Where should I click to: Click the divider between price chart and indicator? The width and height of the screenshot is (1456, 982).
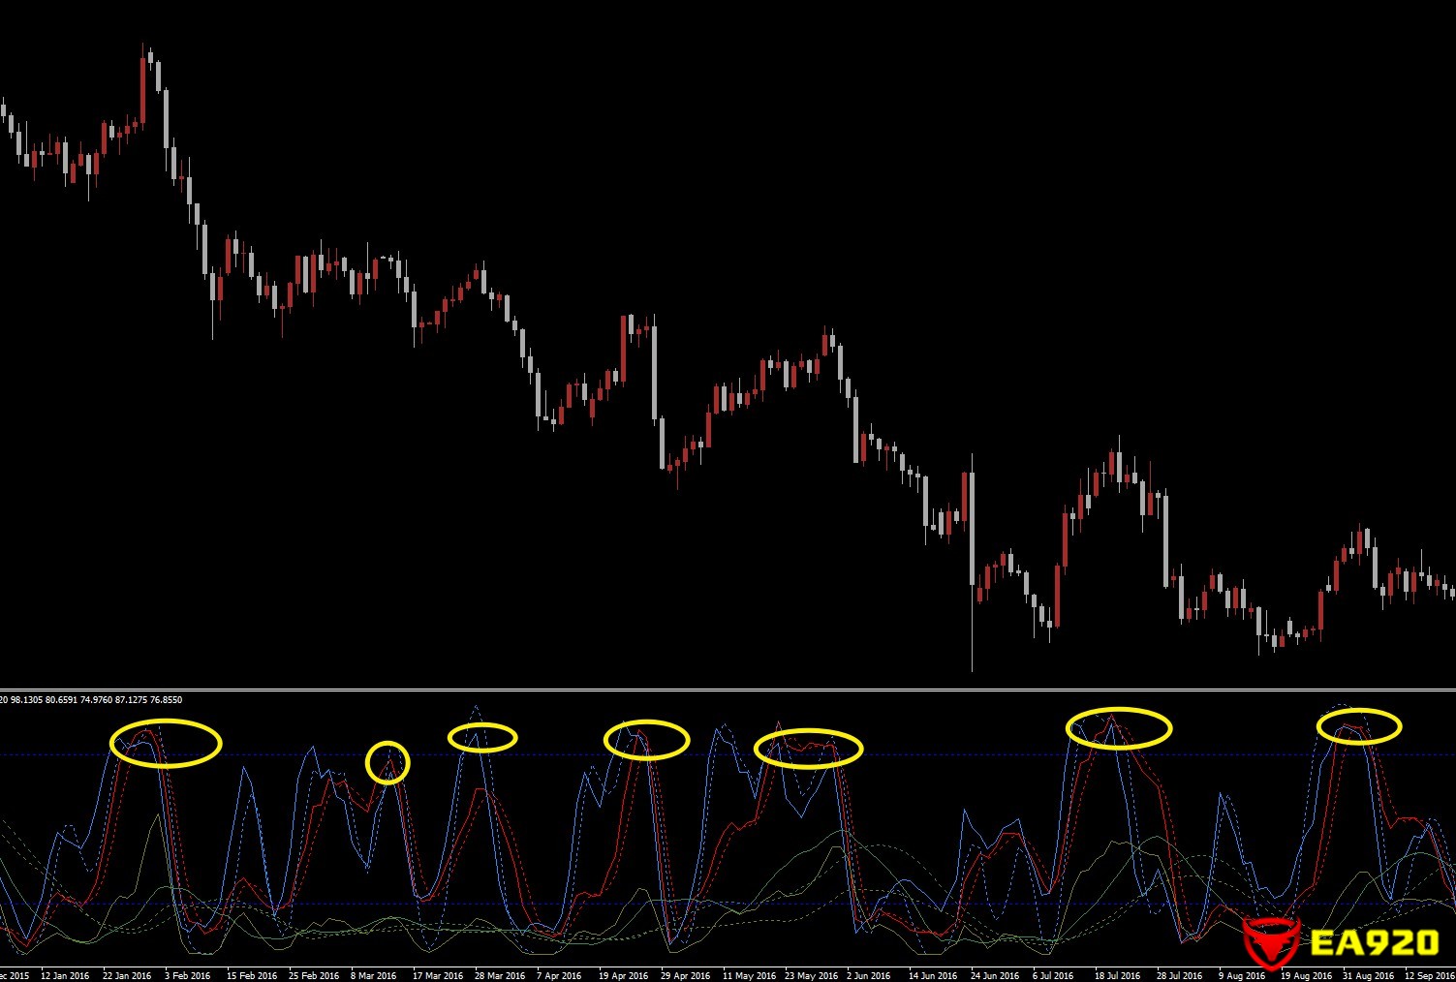(x=728, y=689)
